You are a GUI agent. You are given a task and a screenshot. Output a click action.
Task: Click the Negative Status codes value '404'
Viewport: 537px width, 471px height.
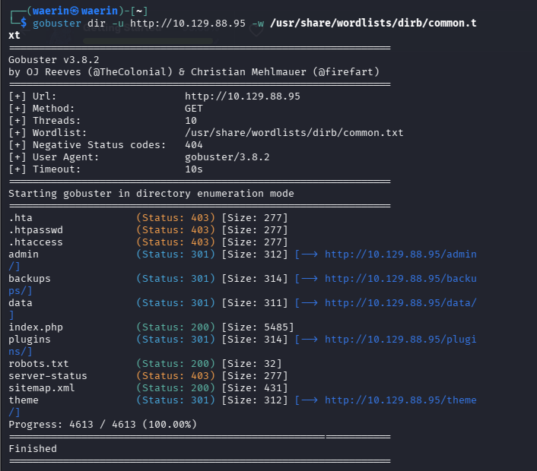(x=194, y=145)
